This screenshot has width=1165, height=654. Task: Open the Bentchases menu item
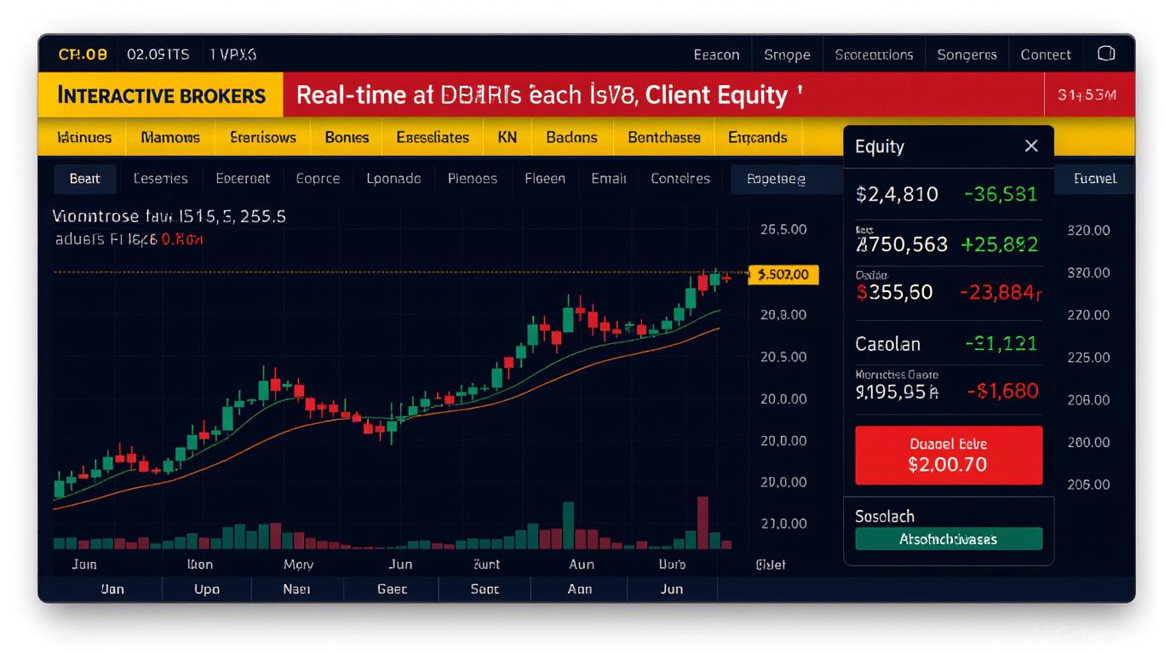[x=663, y=137]
